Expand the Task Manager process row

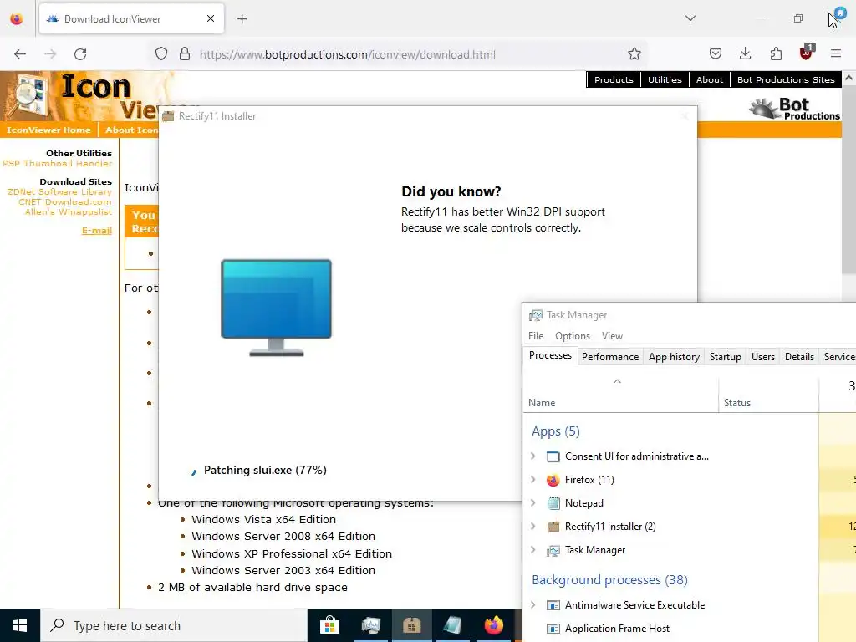click(x=533, y=550)
